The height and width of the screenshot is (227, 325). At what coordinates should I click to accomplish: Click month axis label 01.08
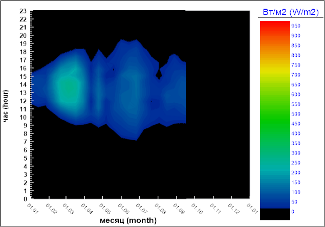(x=160, y=209)
